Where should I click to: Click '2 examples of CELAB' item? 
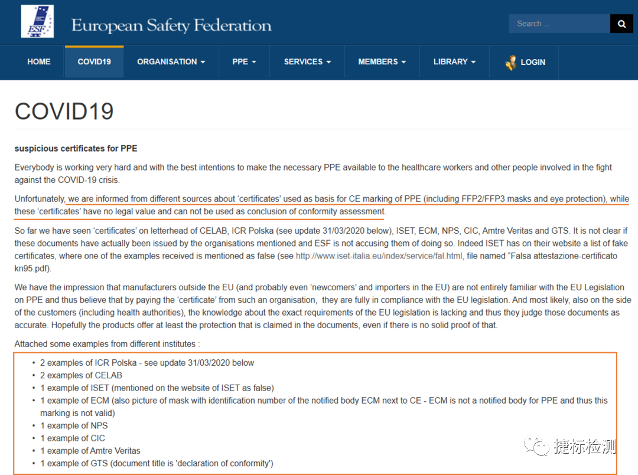coord(81,375)
